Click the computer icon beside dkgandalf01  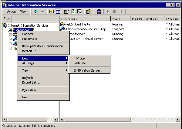point(10,30)
